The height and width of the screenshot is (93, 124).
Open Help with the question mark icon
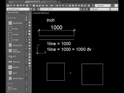[x=89, y=6]
